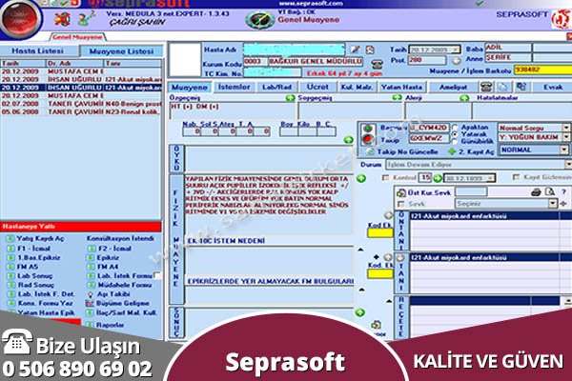Image resolution: width=572 pixels, height=381 pixels.
Task: Click 2. Kayıt Aç button
Action: [x=471, y=151]
